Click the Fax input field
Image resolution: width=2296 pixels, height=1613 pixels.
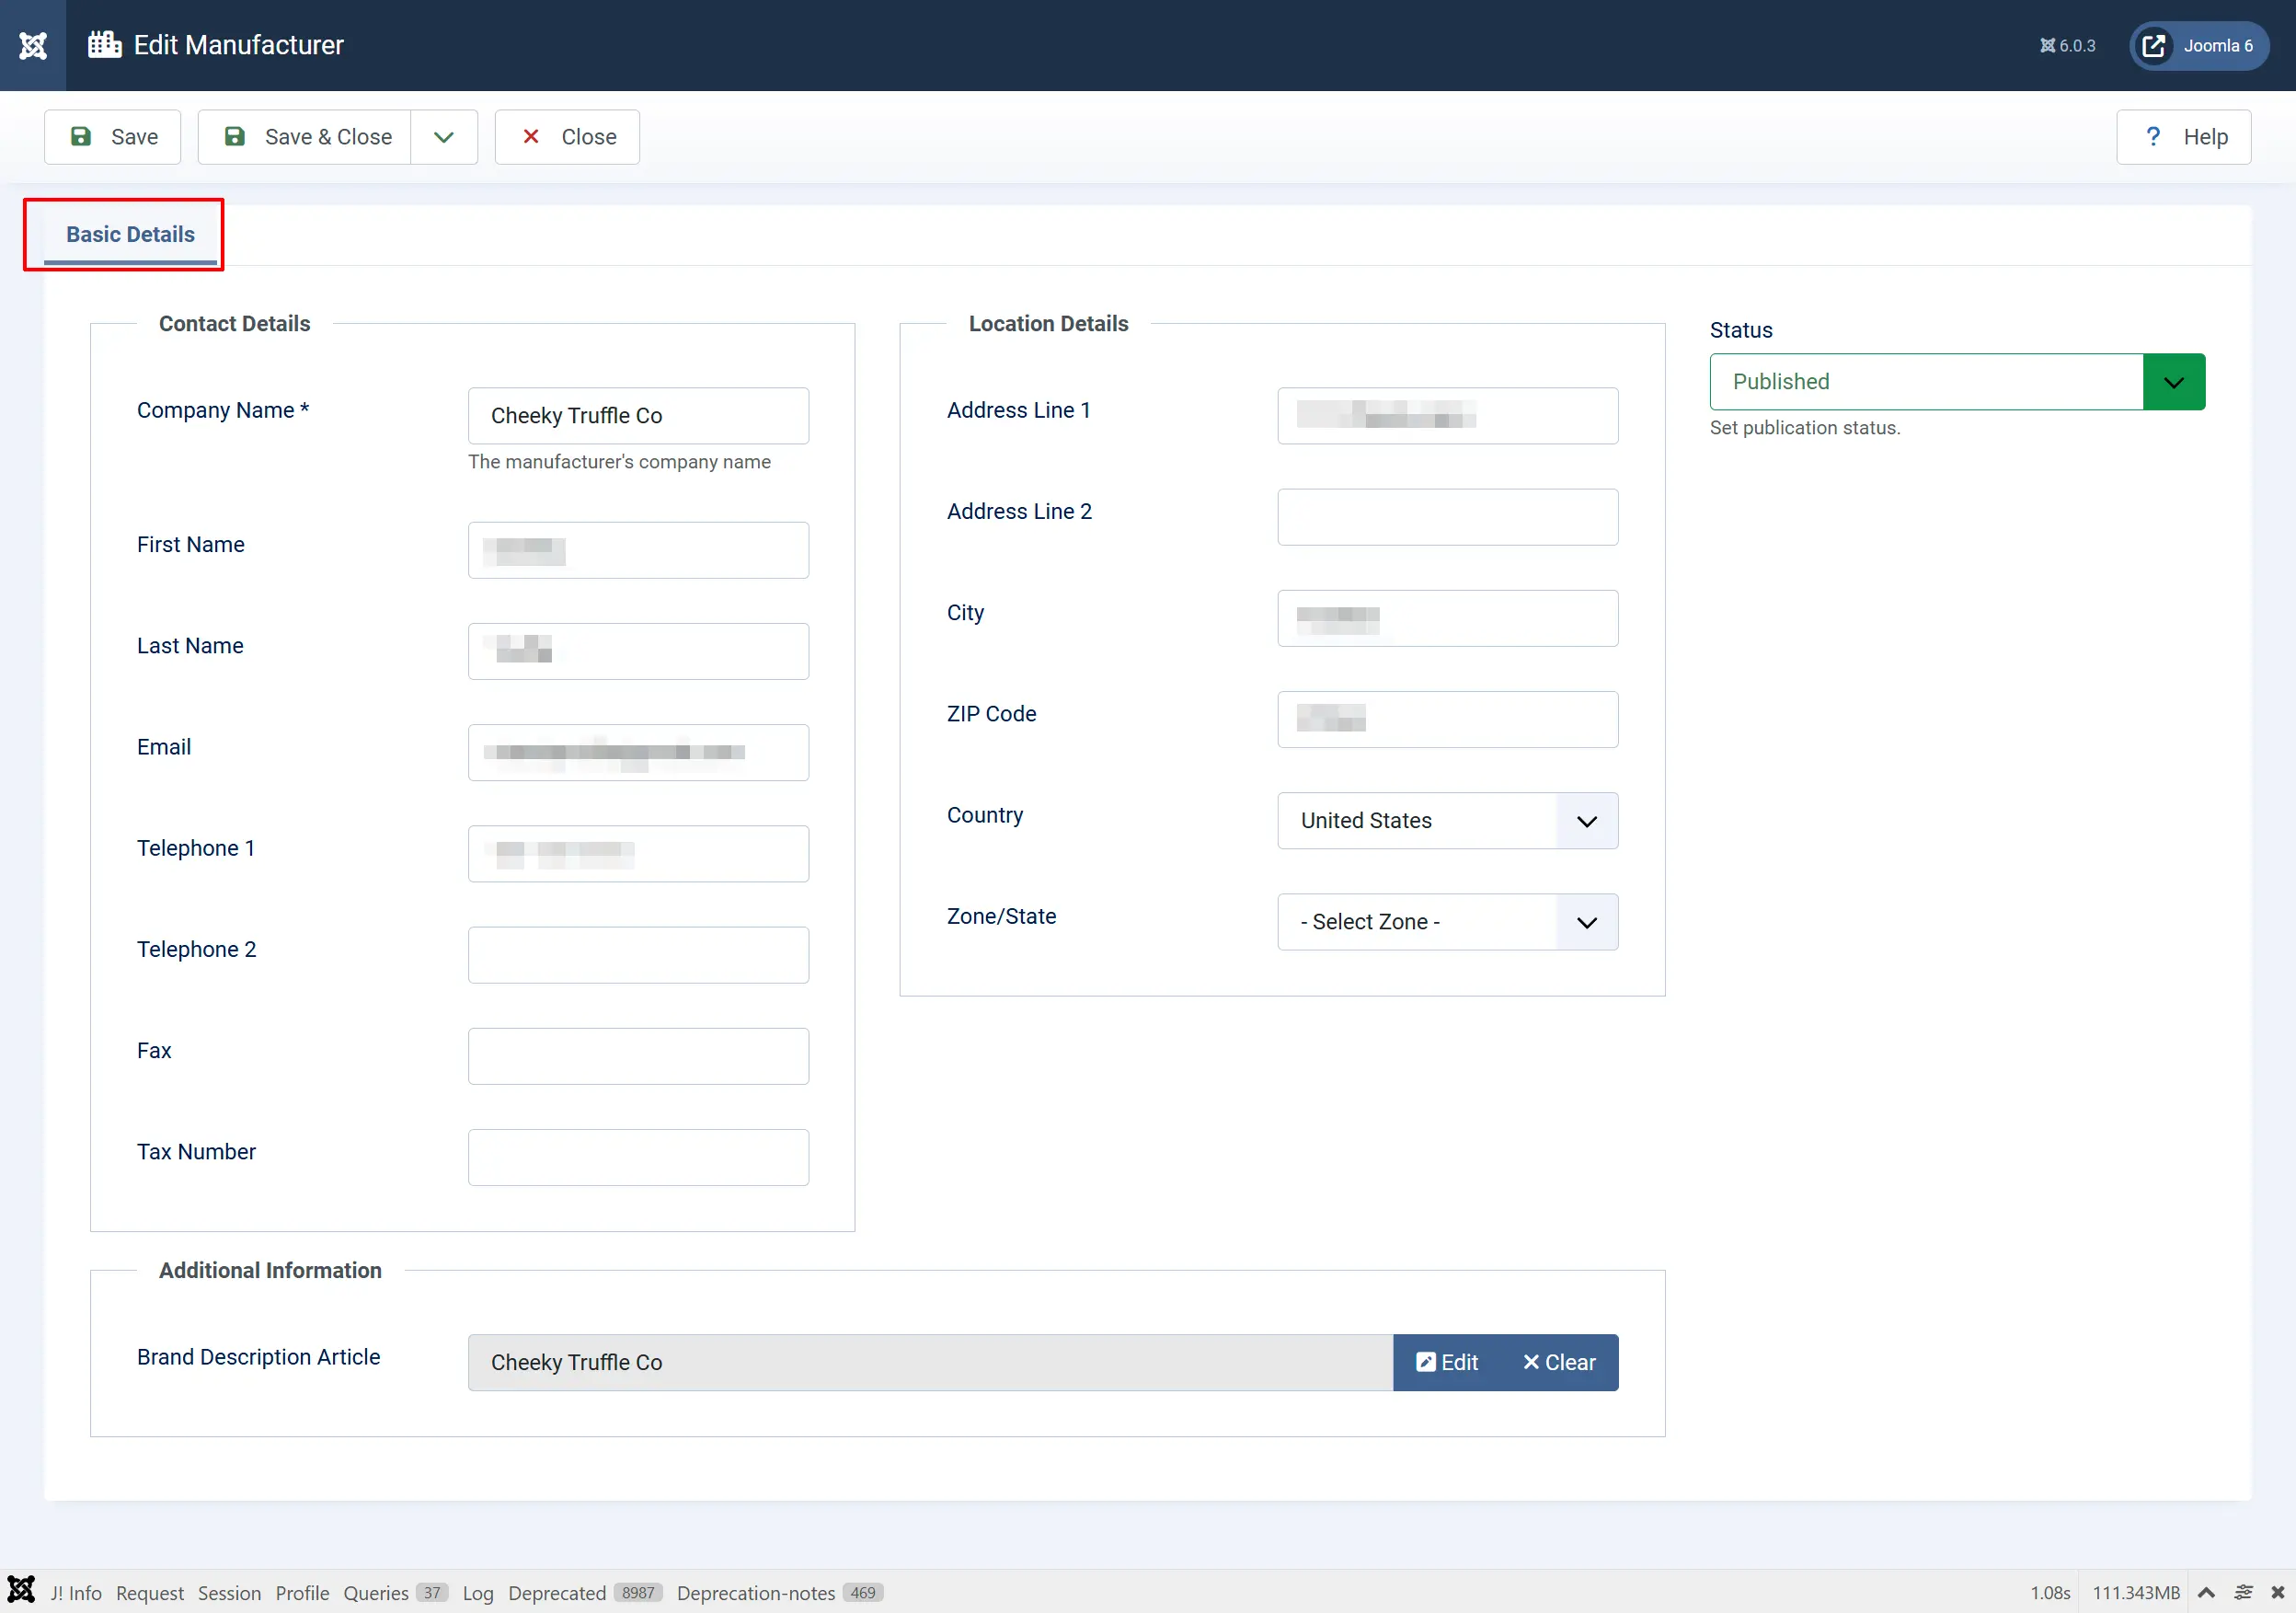[x=638, y=1056]
